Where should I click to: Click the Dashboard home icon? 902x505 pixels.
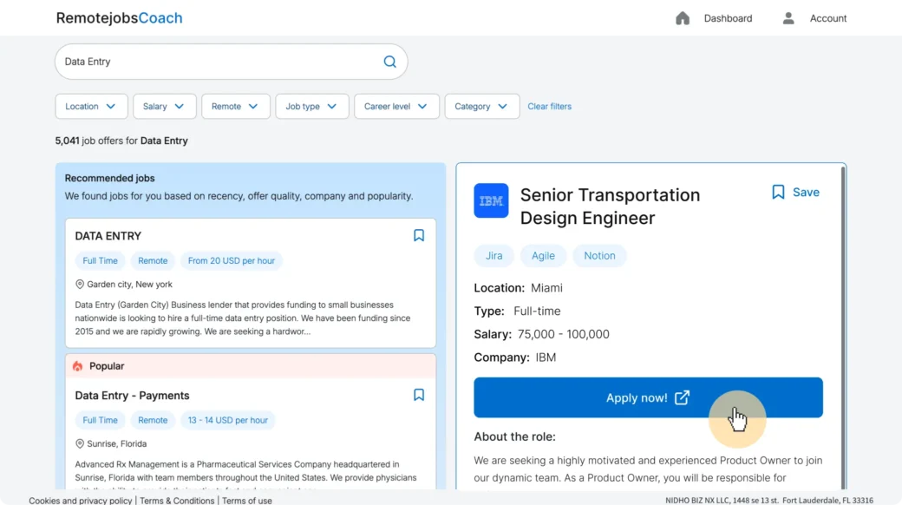(683, 18)
